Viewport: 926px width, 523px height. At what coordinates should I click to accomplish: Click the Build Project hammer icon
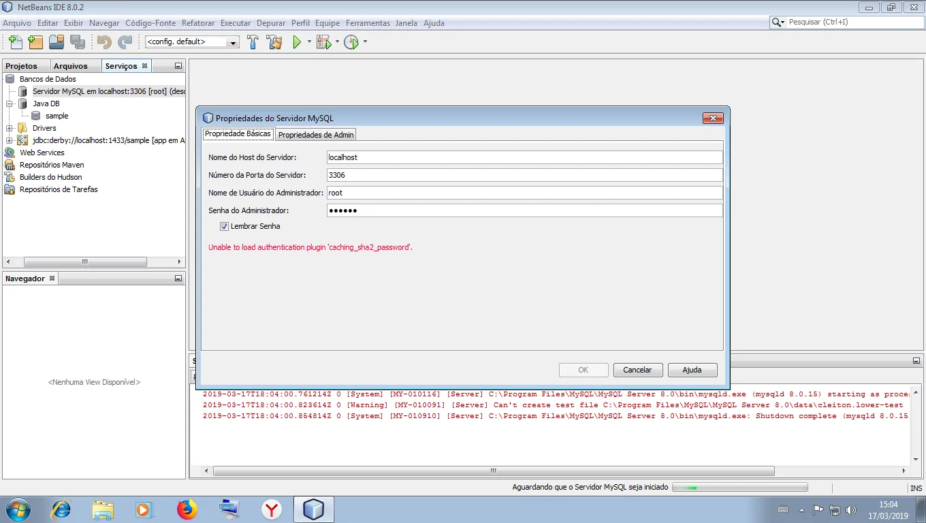[x=253, y=42]
